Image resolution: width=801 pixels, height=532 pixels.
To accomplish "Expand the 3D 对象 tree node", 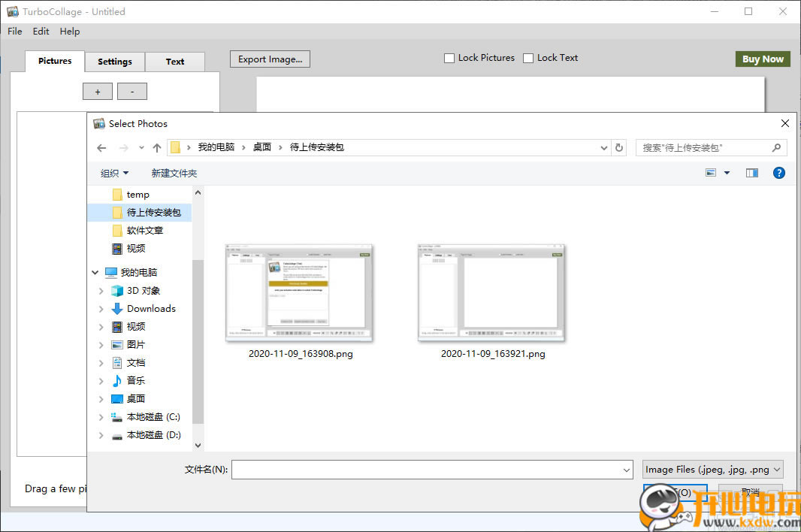I will point(101,291).
